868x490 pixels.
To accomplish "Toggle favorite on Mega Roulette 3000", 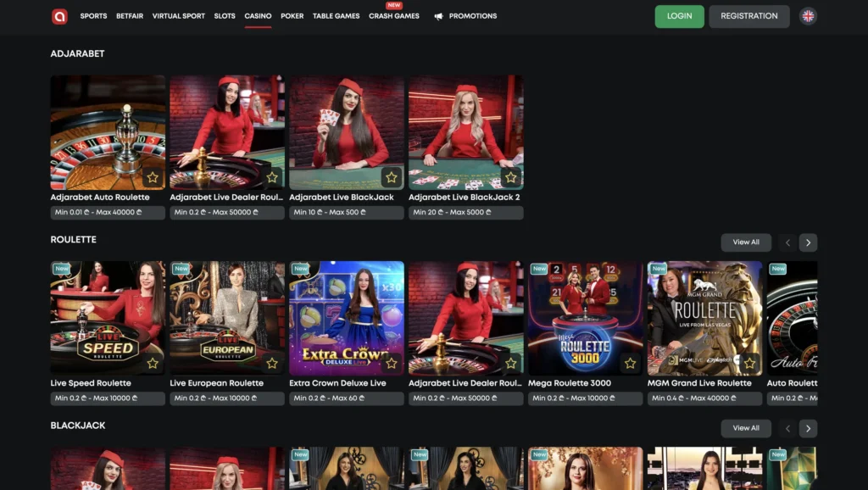I will 631,364.
